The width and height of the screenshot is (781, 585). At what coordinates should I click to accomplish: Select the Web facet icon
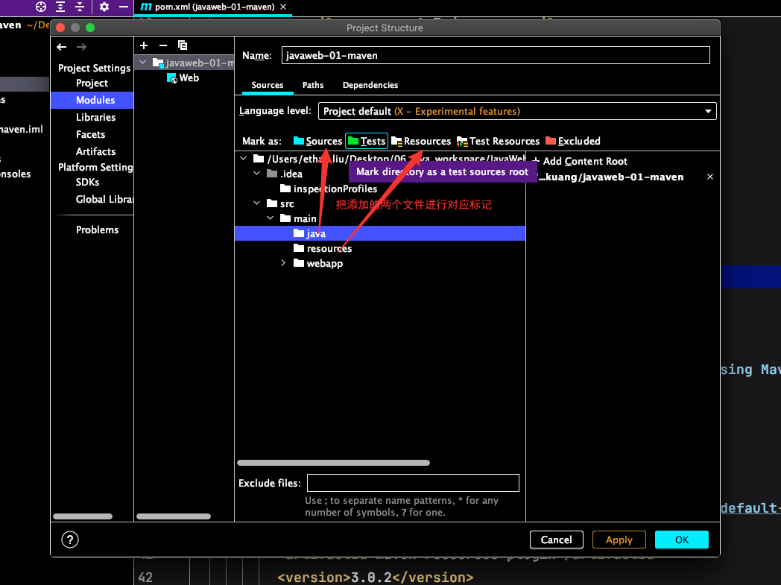pyautogui.click(x=172, y=78)
